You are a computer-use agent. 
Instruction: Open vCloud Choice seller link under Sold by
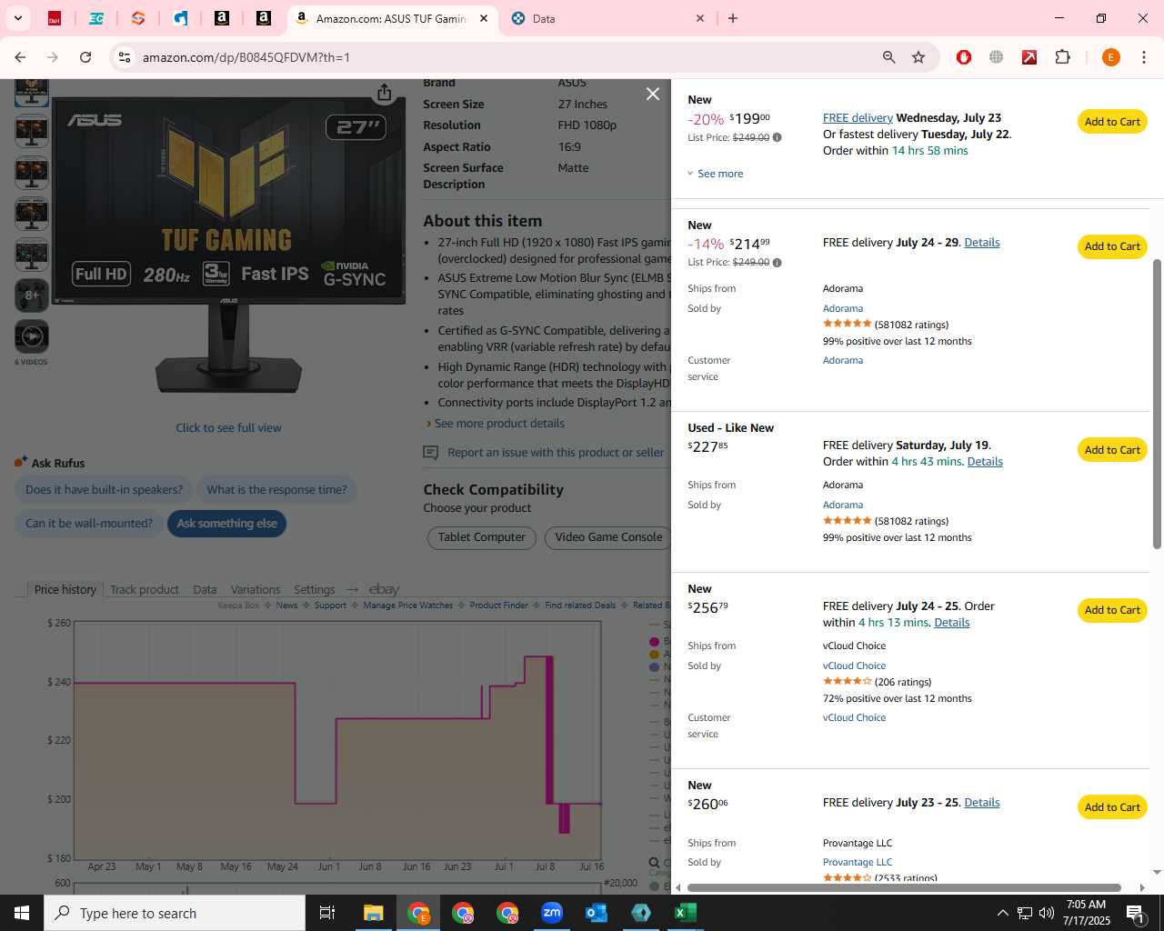854,666
